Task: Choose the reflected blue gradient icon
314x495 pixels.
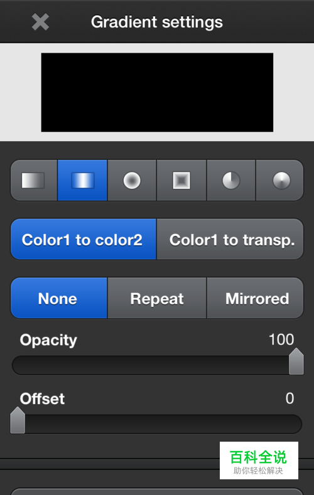Action: pyautogui.click(x=82, y=181)
